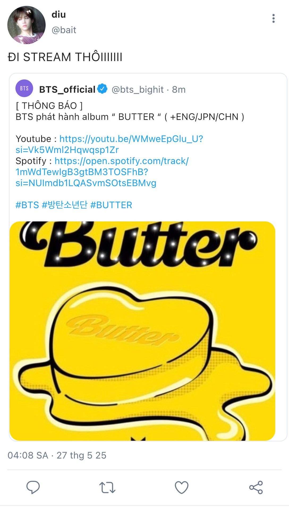The image size is (289, 510).
Task: Tap the 04:08 SA timestamp
Action: click(x=28, y=455)
